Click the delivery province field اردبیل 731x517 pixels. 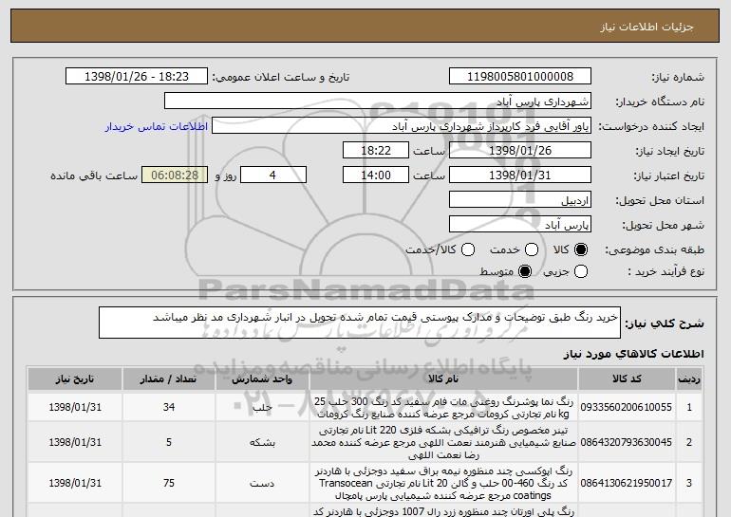coord(520,200)
